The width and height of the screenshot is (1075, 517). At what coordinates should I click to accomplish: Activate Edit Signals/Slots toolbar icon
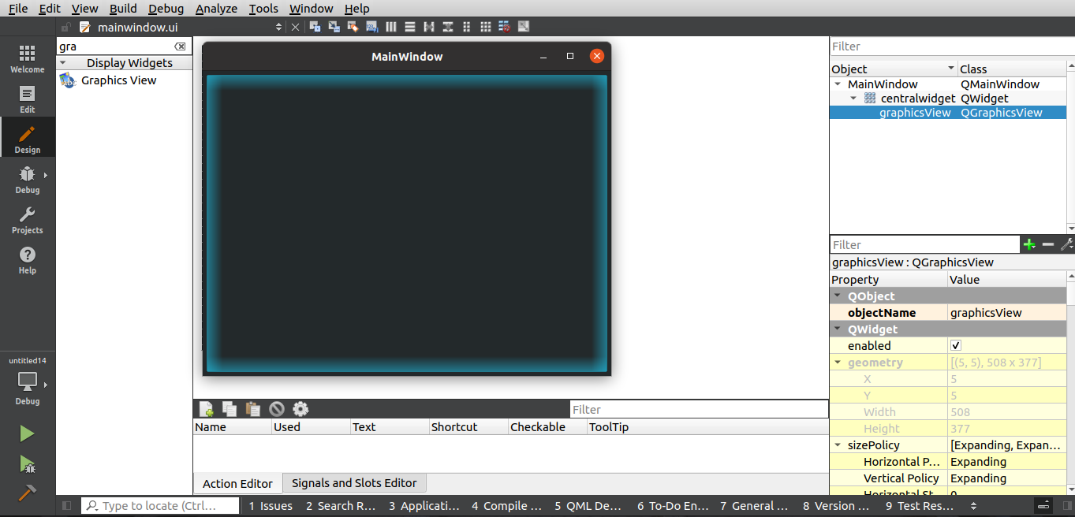tap(334, 27)
